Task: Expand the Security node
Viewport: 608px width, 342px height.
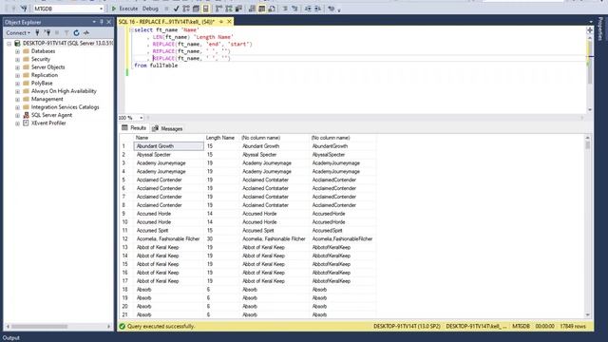Action: (17, 59)
